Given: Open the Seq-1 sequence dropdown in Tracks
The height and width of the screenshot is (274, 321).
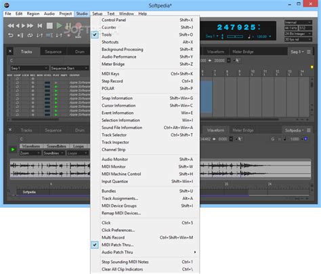Looking at the screenshot, I should point(29,68).
